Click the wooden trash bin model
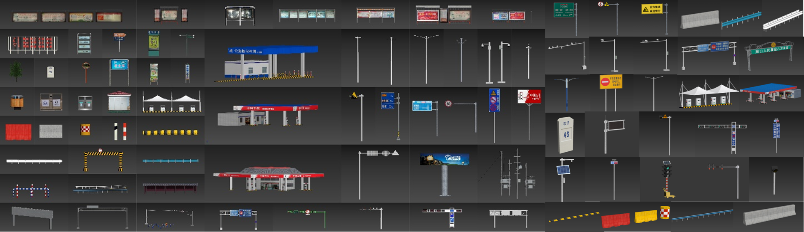 [x=17, y=102]
